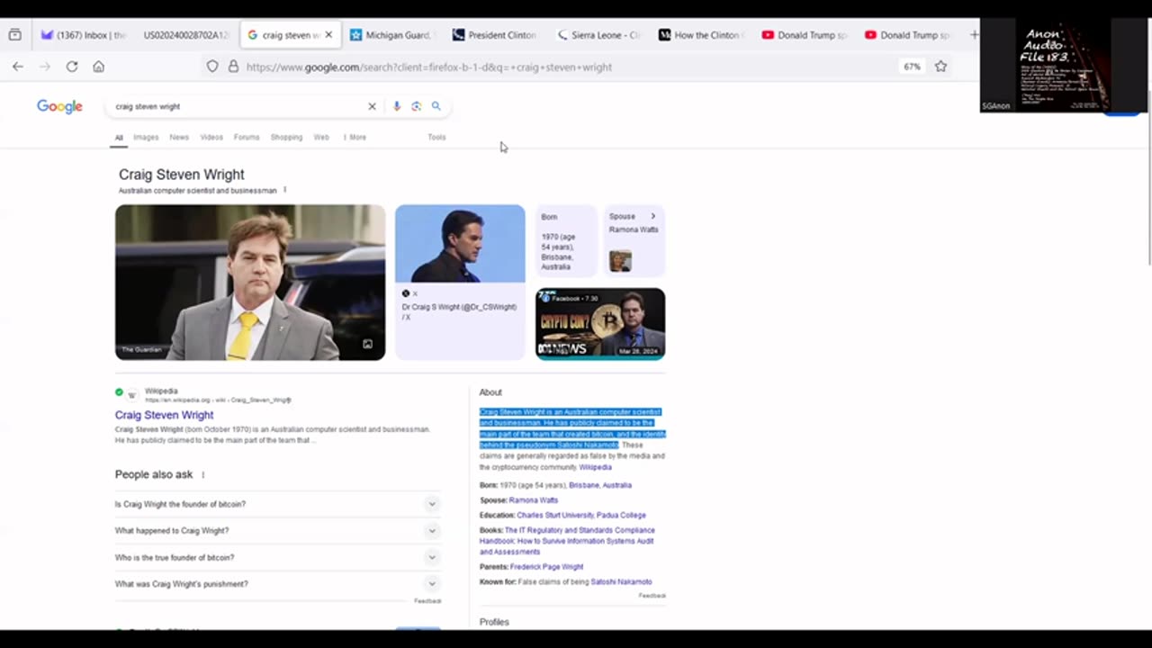Screen dimensions: 1152x648
Task: Switch to the first Donald Trump tab
Action: point(804,35)
